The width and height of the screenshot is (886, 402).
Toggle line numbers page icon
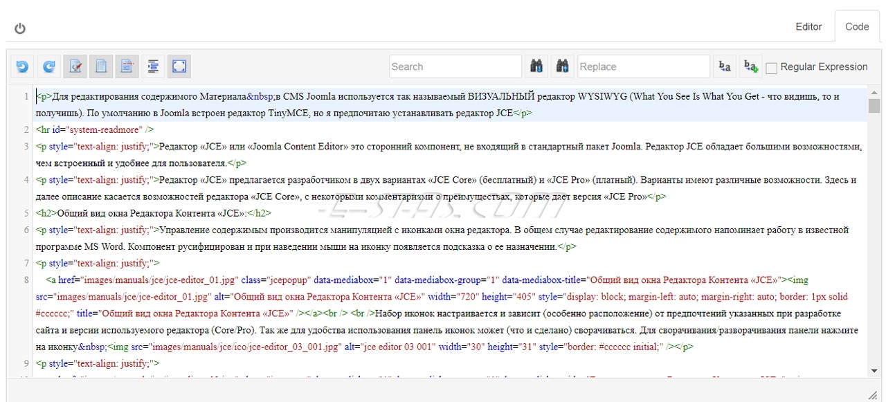pos(101,66)
